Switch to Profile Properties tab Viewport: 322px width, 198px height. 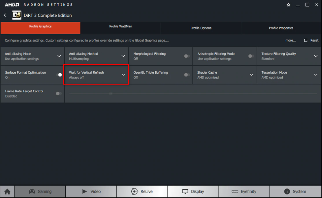(281, 28)
